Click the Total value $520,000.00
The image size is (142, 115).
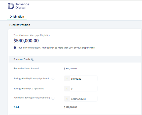click(70, 107)
